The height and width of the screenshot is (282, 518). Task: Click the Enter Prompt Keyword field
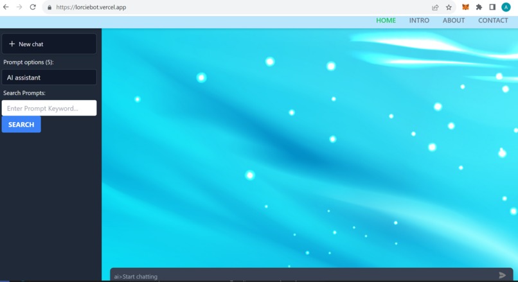[x=49, y=108]
